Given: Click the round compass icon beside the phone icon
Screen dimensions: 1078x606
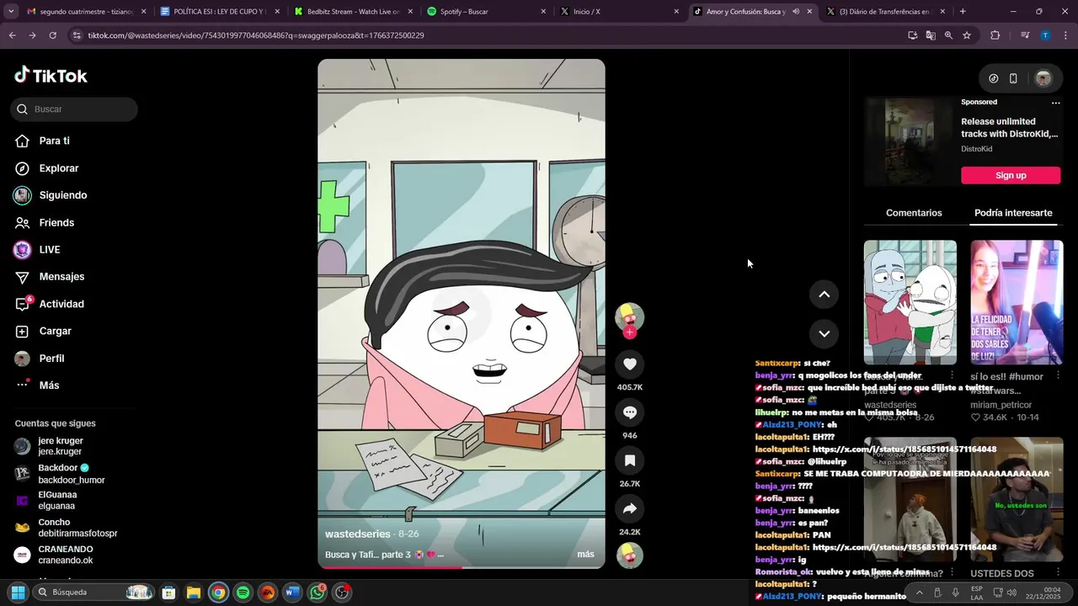Looking at the screenshot, I should (x=994, y=78).
